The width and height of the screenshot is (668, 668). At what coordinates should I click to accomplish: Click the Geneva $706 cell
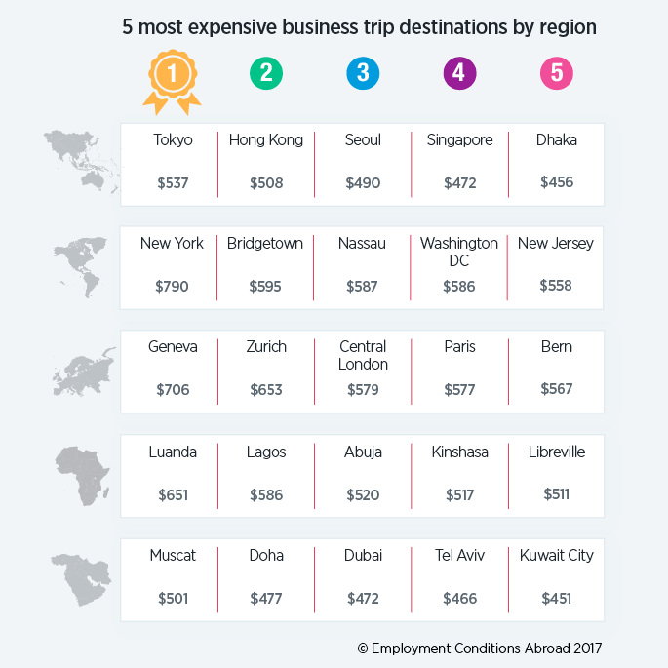coord(170,372)
